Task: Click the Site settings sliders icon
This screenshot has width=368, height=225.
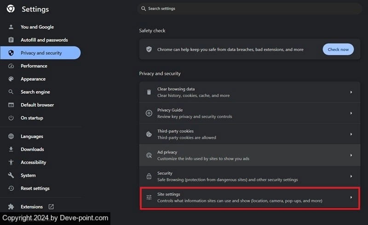Action: pyautogui.click(x=149, y=197)
